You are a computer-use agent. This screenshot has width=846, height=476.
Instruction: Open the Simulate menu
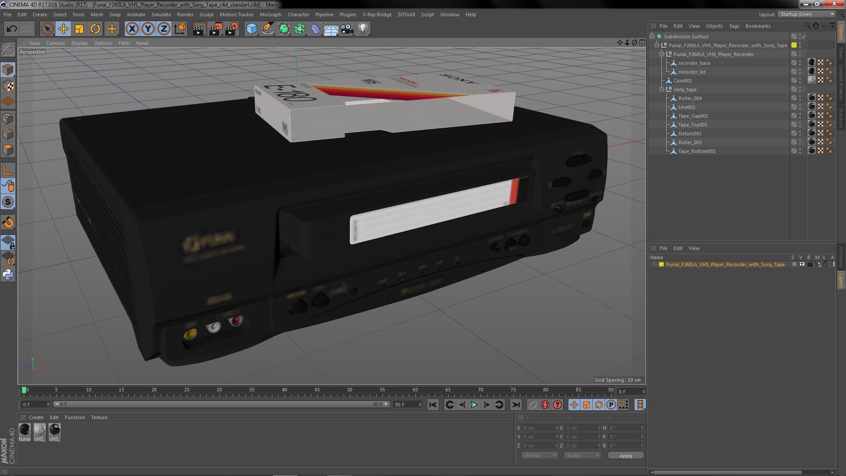coord(161,15)
